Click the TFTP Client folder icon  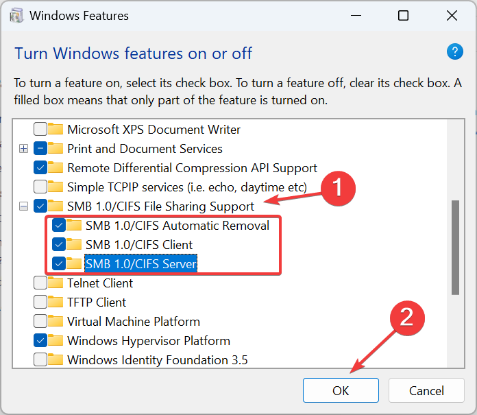coord(56,302)
